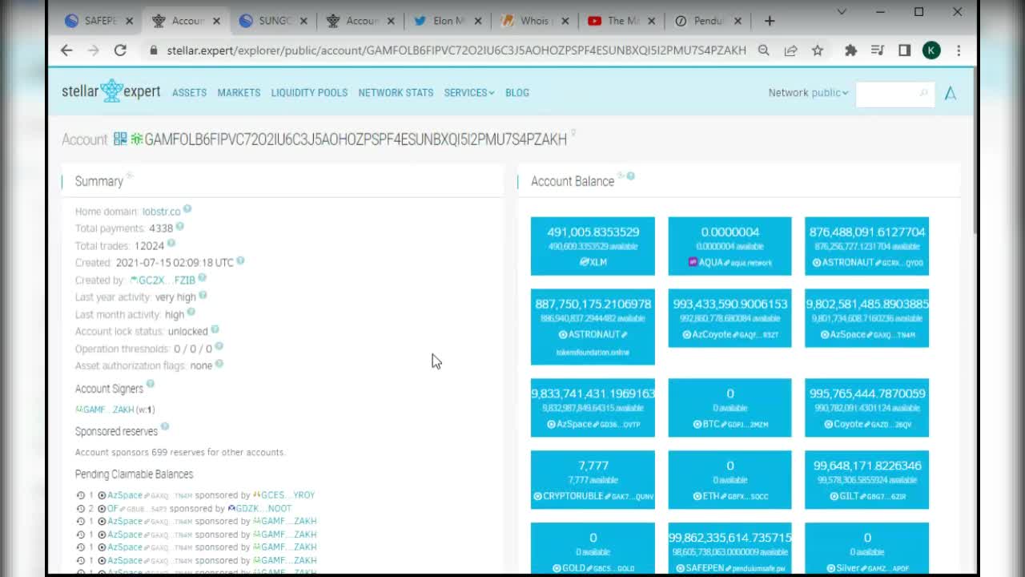This screenshot has height=577, width=1025.
Task: Click the AzCoyote balance tile
Action: click(730, 318)
